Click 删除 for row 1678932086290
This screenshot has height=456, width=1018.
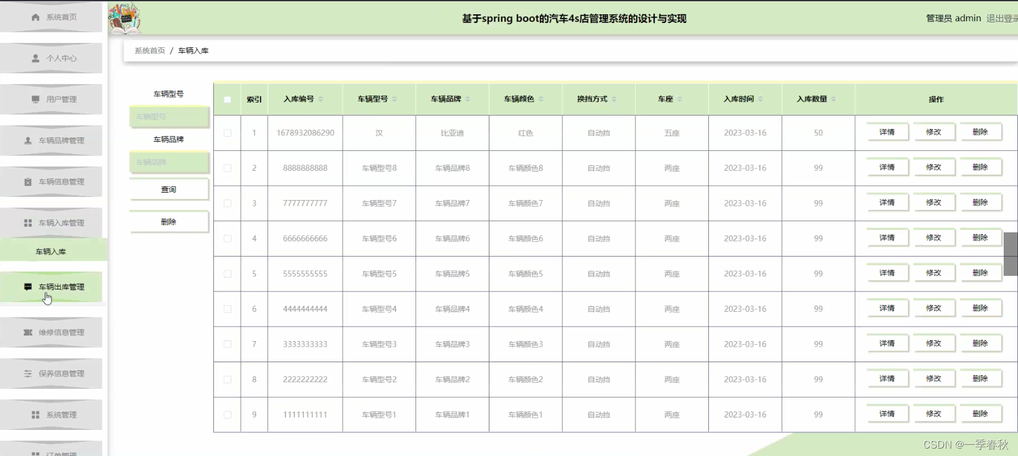click(980, 132)
